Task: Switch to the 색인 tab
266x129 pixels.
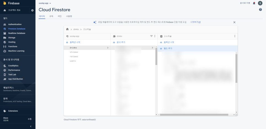Action: click(59, 16)
